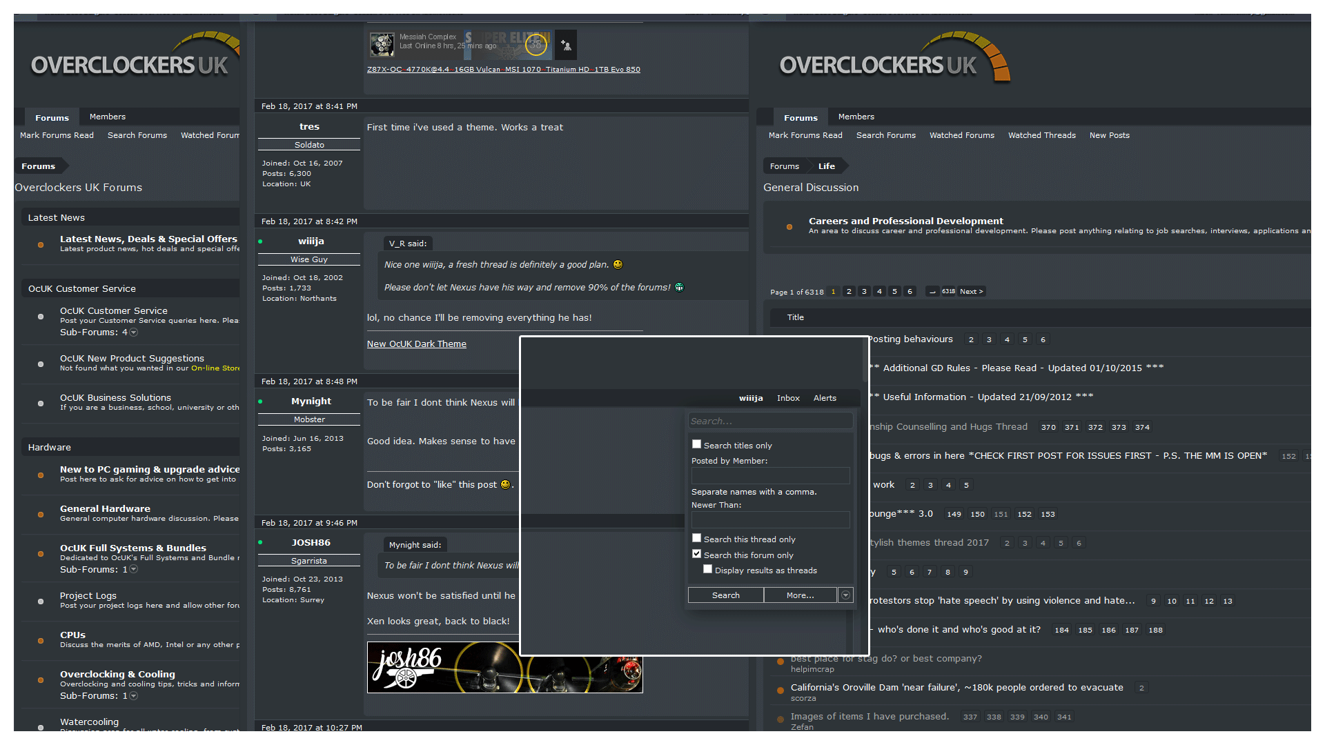Expand Sub-Forums under OcUK Customer Service

click(x=133, y=332)
